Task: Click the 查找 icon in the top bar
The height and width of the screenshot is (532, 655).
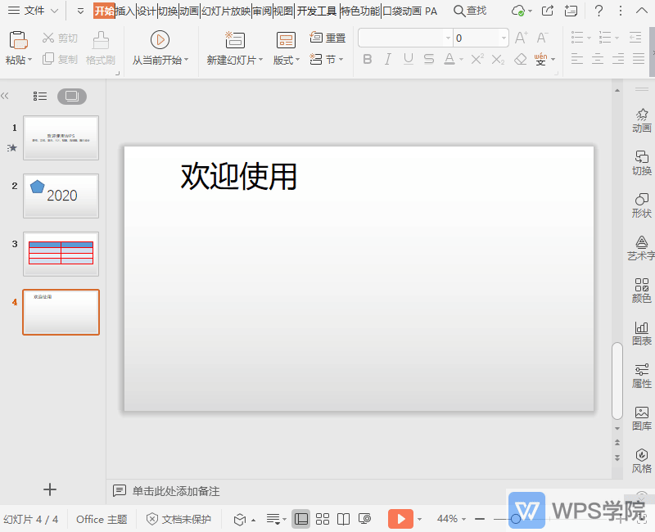Action: click(468, 11)
